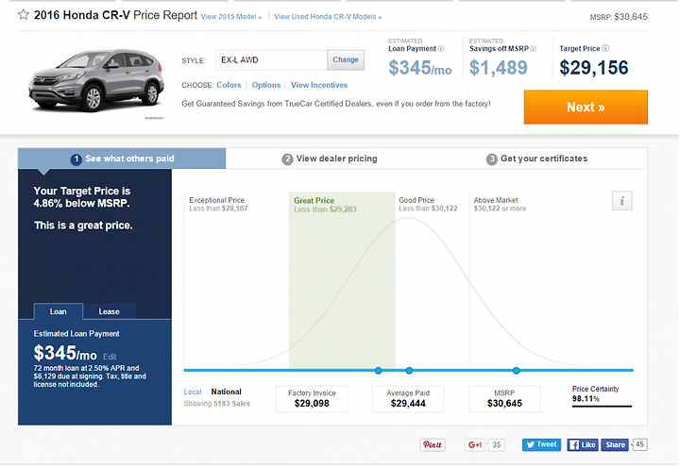Screen dimensions: 680x467
Task: Select National sales view
Action: pyautogui.click(x=226, y=392)
